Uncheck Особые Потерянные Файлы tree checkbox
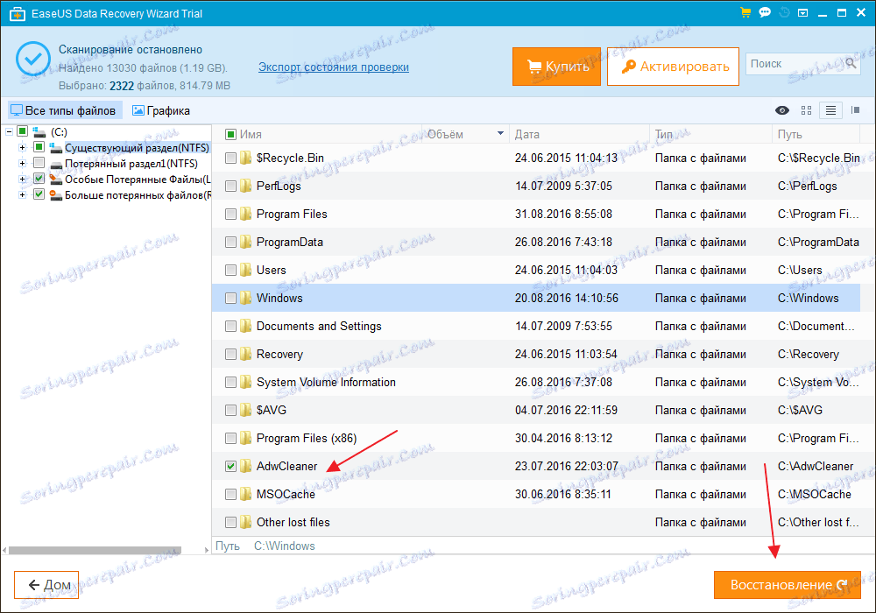Image resolution: width=876 pixels, height=613 pixels. 39,179
